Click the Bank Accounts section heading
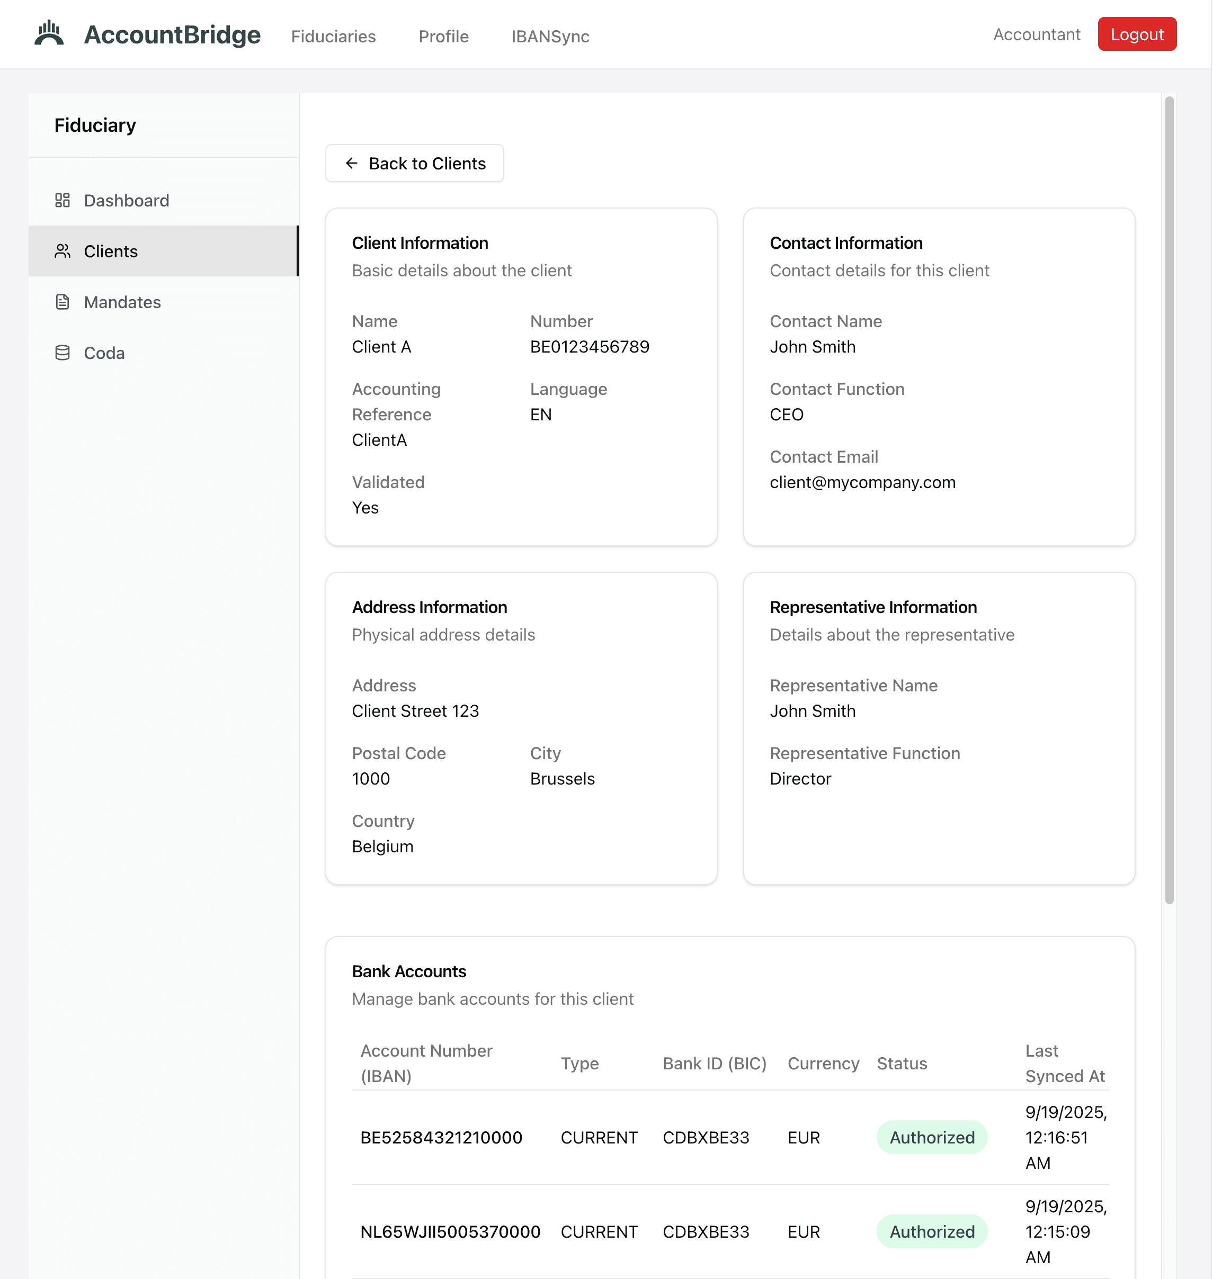Image resolution: width=1213 pixels, height=1279 pixels. click(x=408, y=971)
